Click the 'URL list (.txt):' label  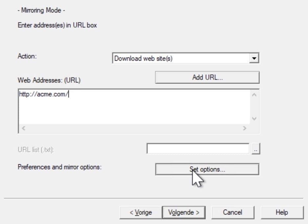pos(35,150)
